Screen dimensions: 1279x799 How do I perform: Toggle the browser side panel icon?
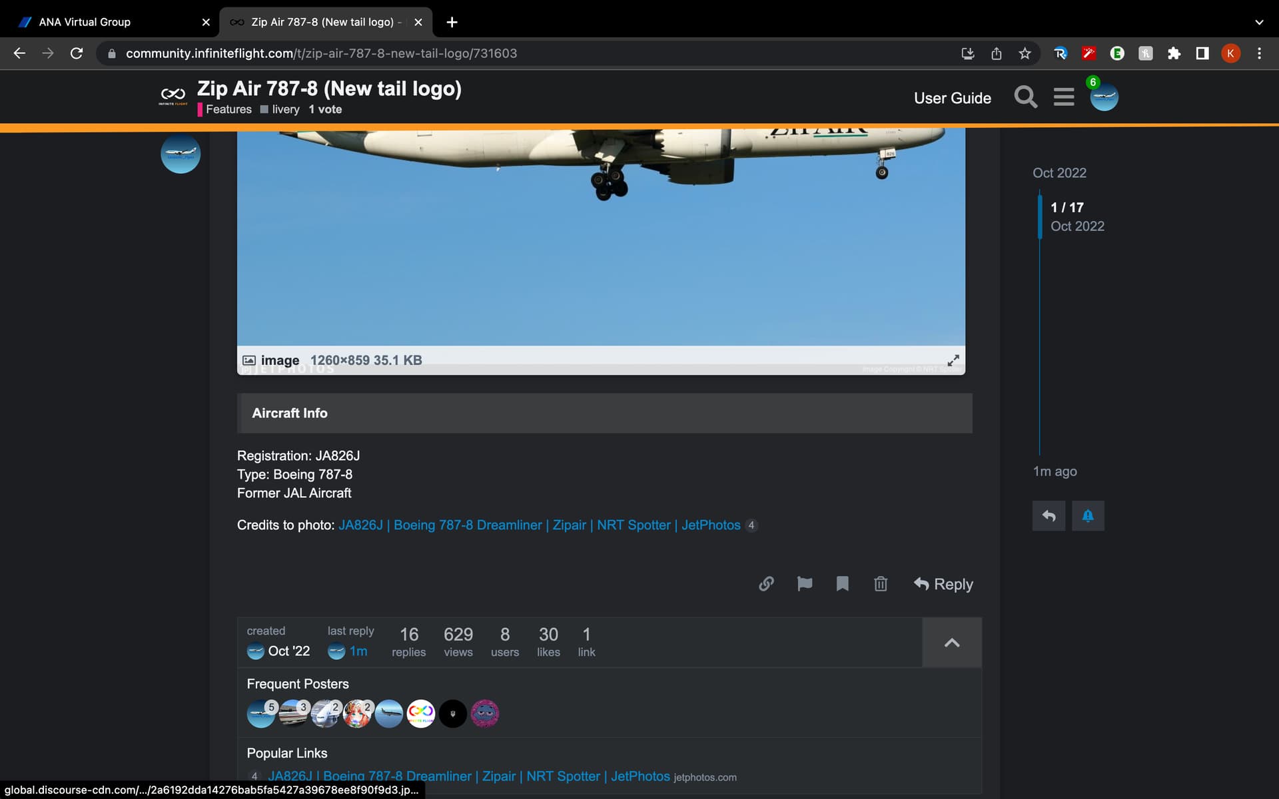[1202, 53]
